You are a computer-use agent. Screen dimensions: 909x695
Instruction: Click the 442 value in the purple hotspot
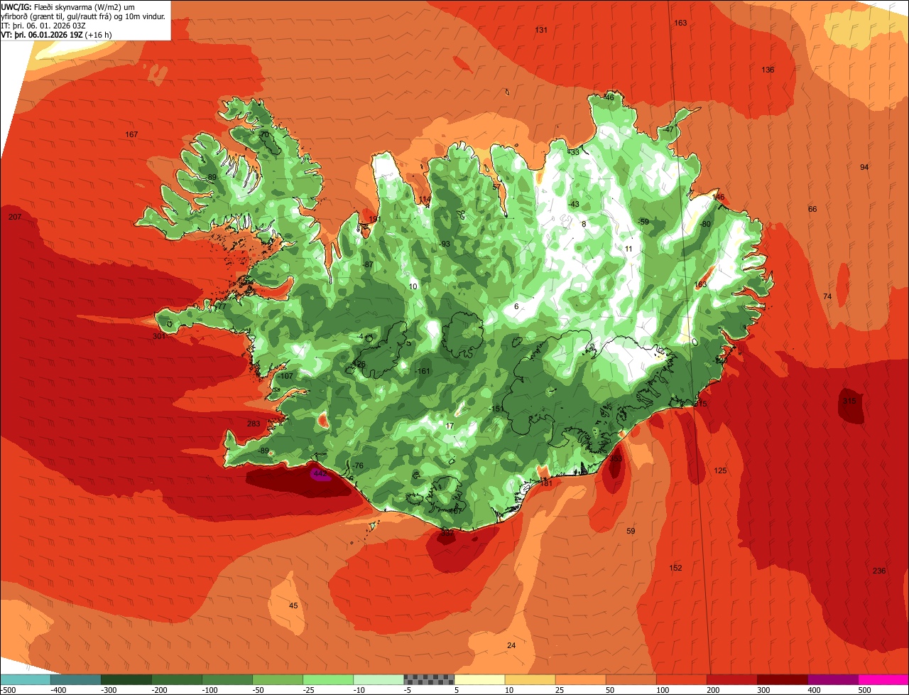click(320, 473)
